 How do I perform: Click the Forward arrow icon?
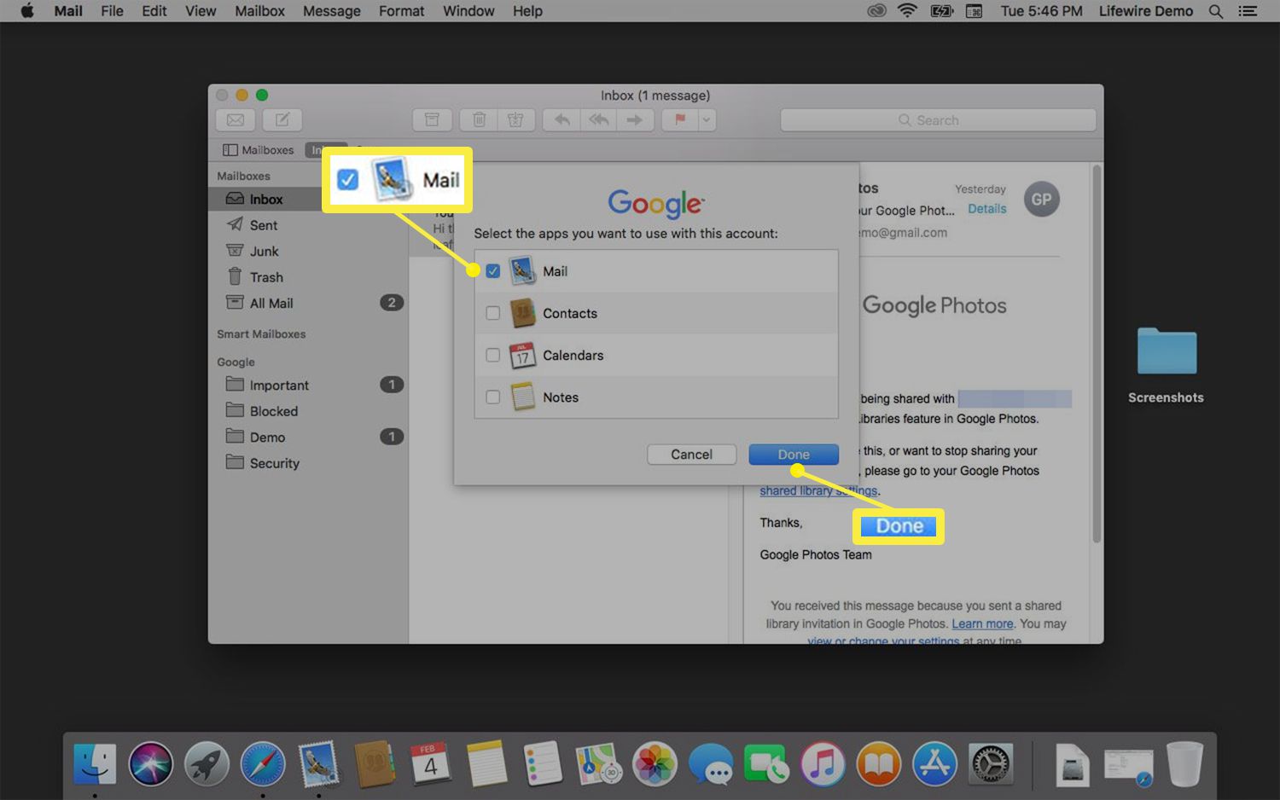[x=635, y=120]
